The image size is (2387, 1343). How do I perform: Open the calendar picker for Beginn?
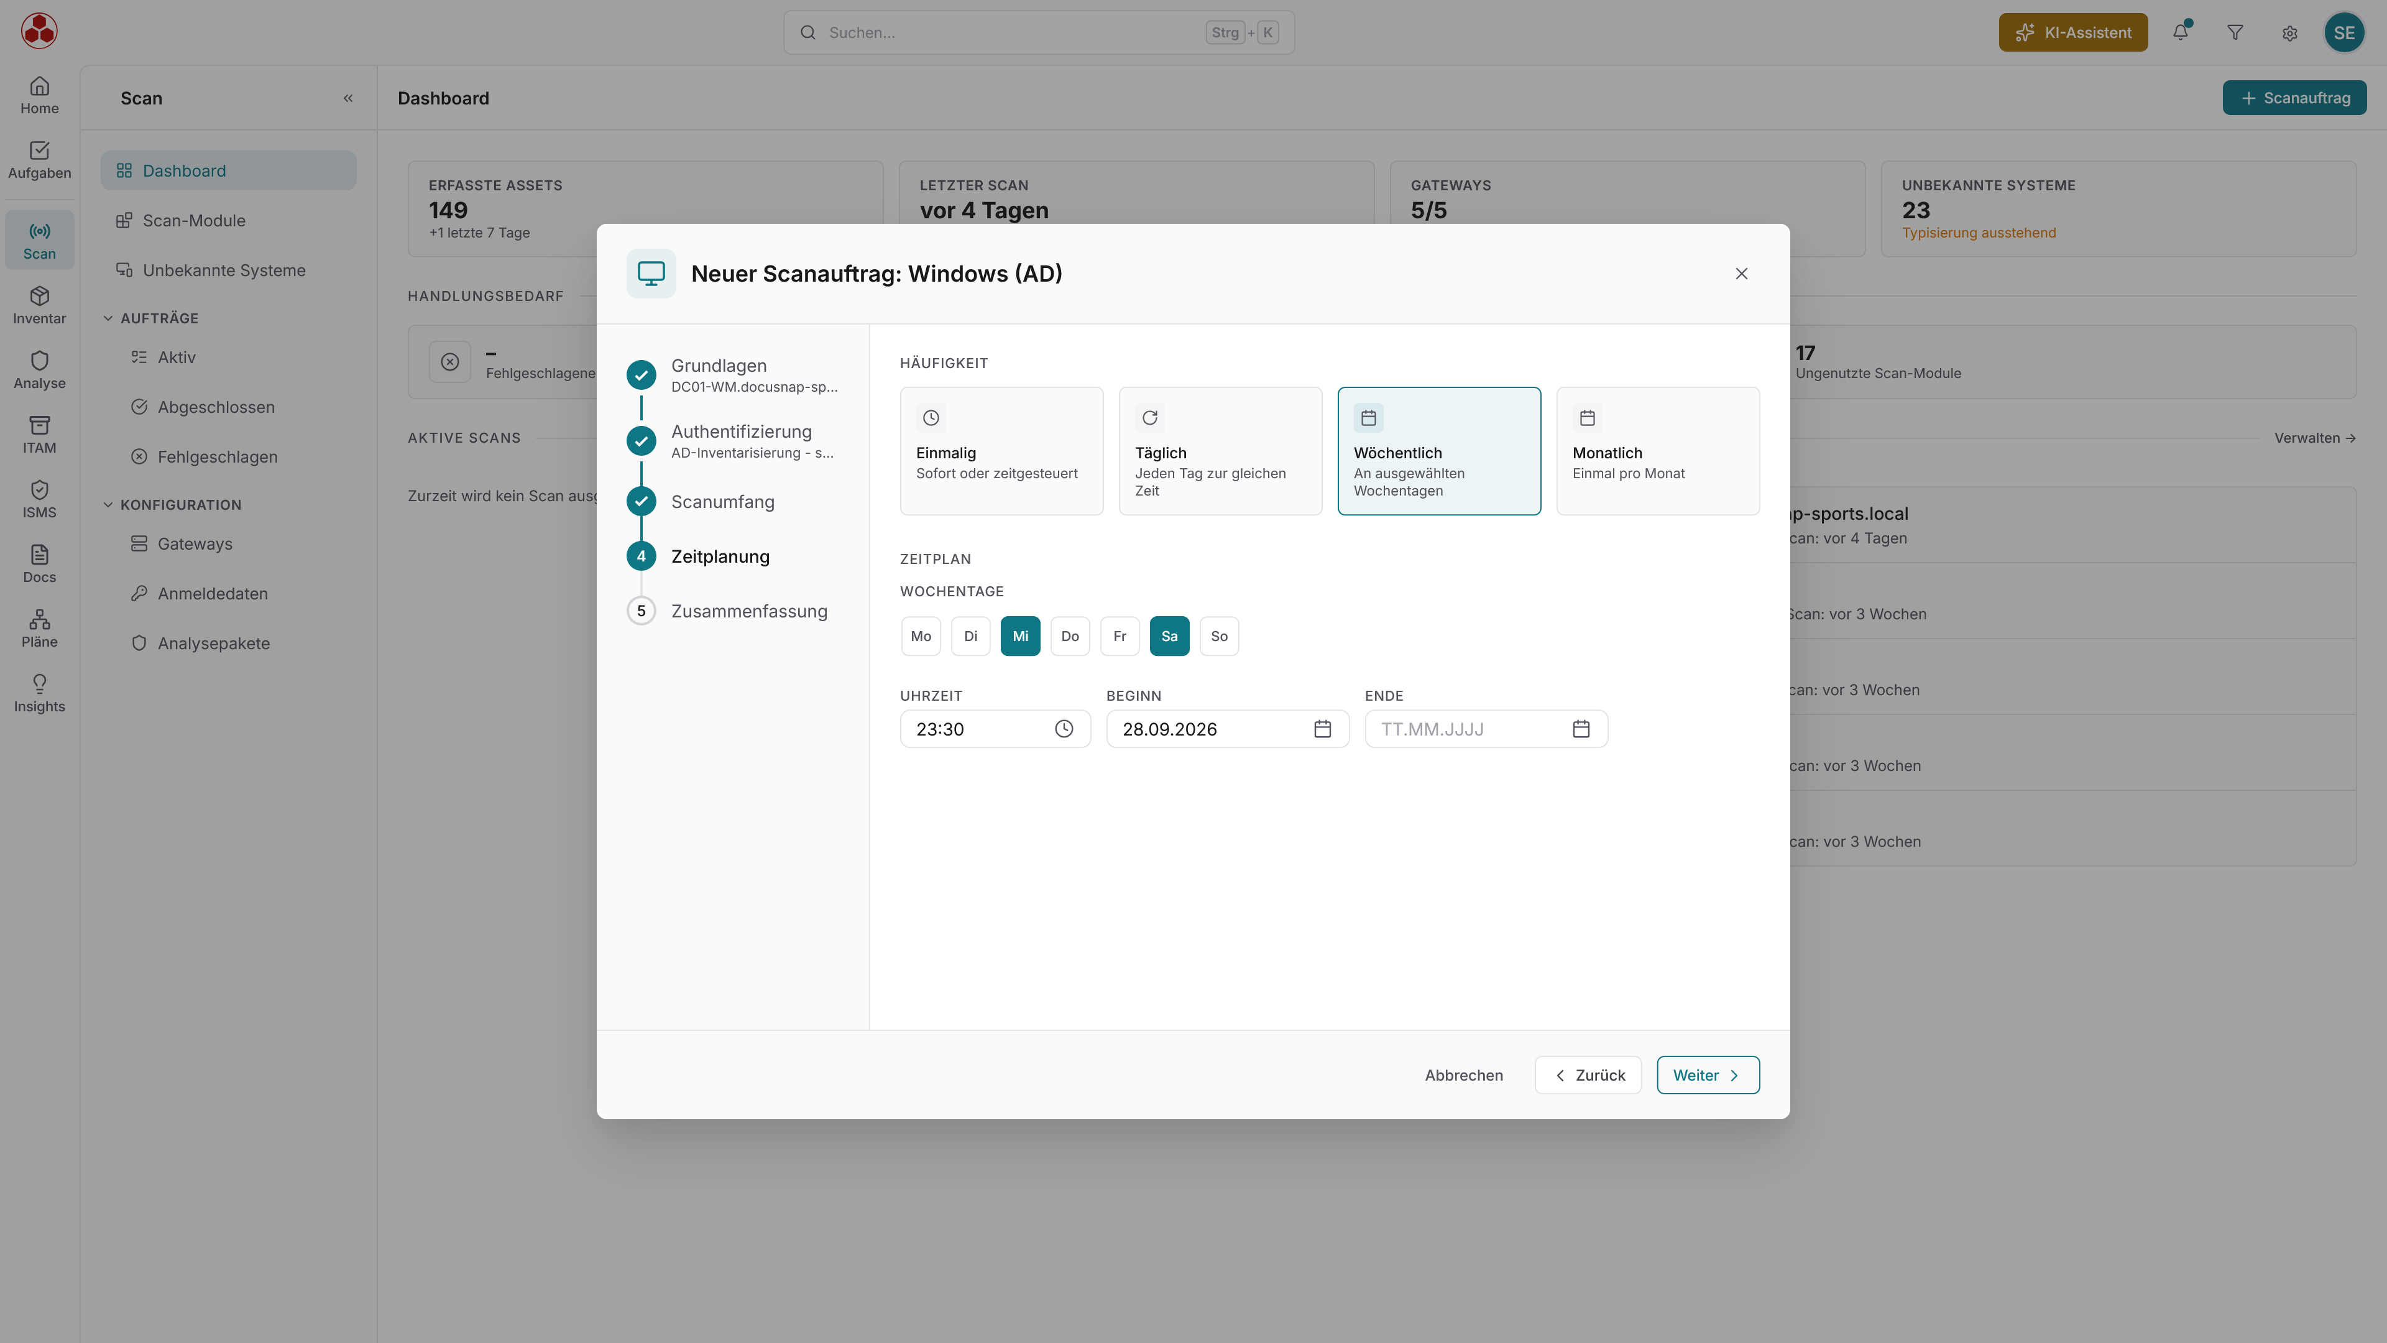pyautogui.click(x=1322, y=729)
